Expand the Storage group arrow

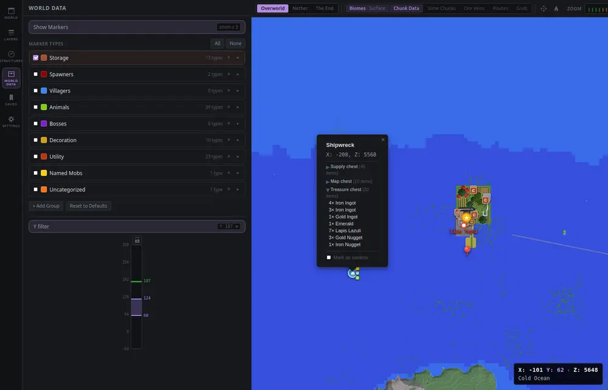point(238,58)
